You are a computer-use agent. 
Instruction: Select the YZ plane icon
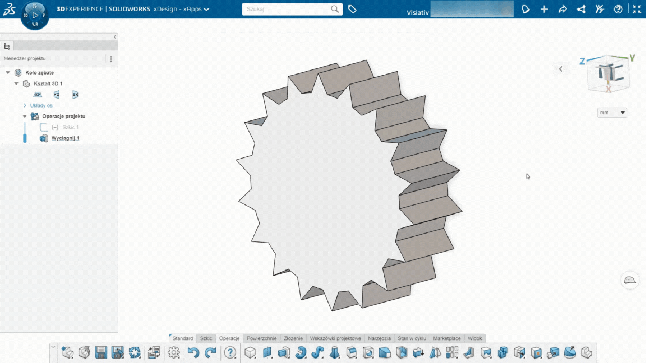(57, 94)
